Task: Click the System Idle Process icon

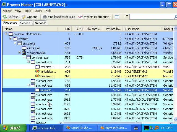Action: click(11, 34)
